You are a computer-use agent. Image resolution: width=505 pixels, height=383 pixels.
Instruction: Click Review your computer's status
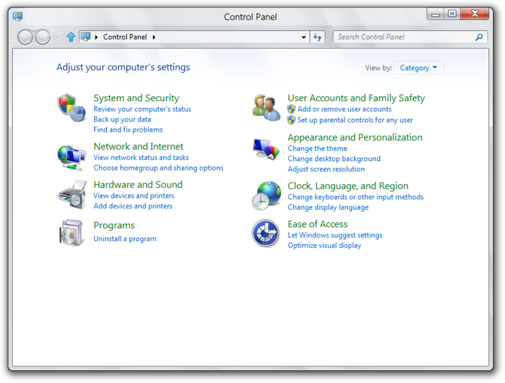coord(142,109)
